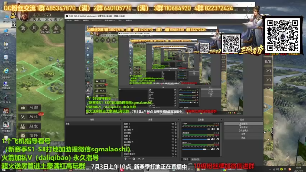Open the 好友 button in the game
306x172 pixels.
(x=30, y=126)
